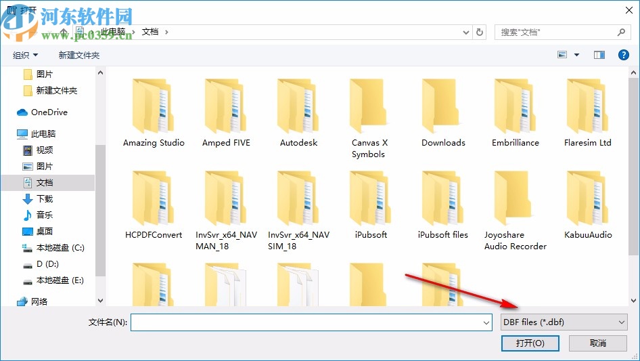The image size is (640, 361).
Task: Click the search magnifier icon
Action: point(621,32)
